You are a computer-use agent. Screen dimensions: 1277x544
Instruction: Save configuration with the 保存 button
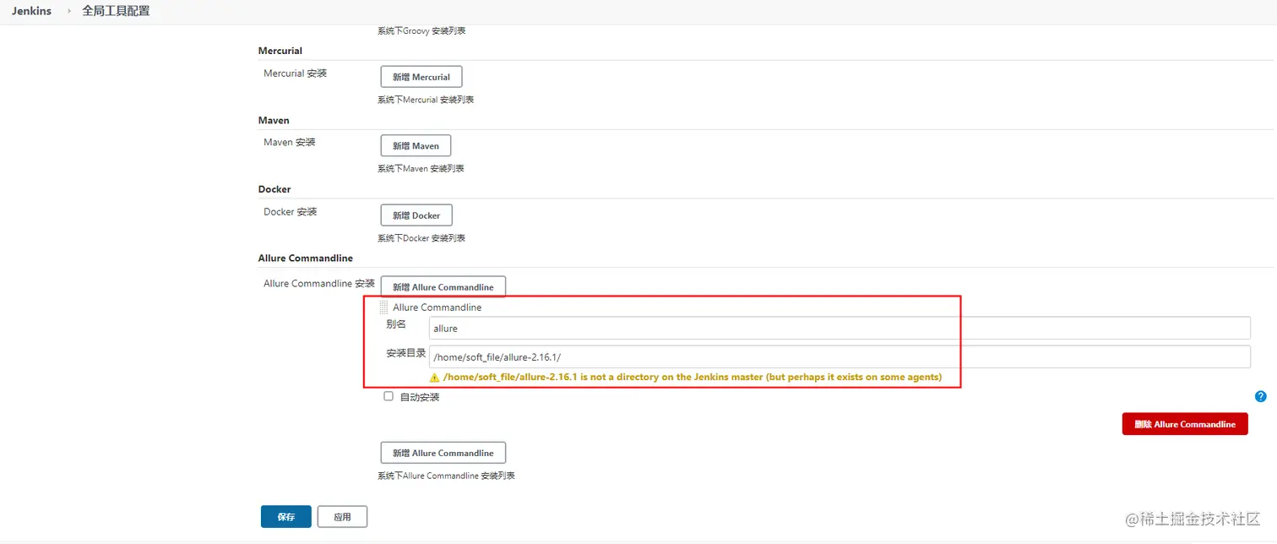[x=285, y=516]
